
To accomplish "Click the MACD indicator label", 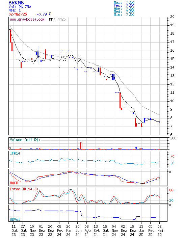I will point(14,183).
